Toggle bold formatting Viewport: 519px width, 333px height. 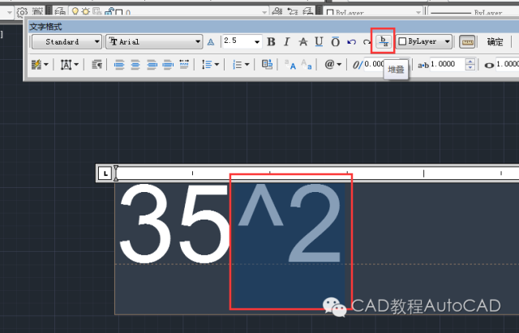pyautogui.click(x=271, y=42)
